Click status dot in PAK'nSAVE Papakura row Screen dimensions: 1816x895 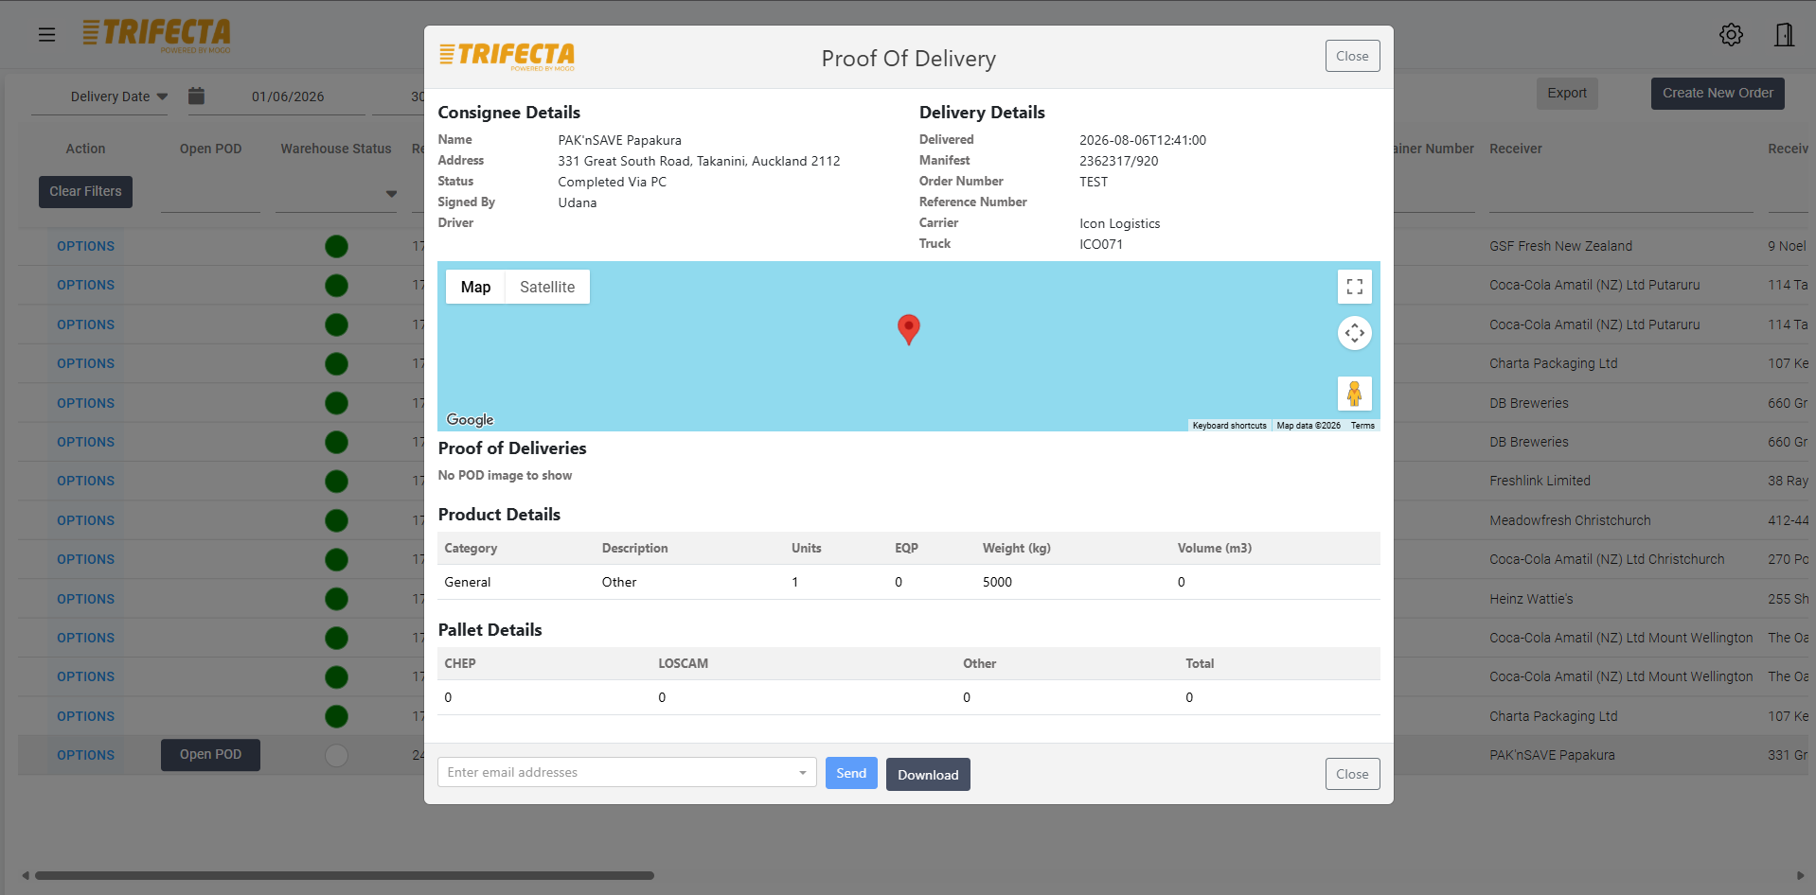pos(336,755)
